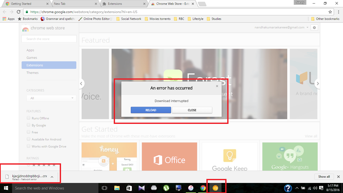Image resolution: width=343 pixels, height=193 pixels.
Task: Open the Action Center notifications icon
Action: click(321, 188)
